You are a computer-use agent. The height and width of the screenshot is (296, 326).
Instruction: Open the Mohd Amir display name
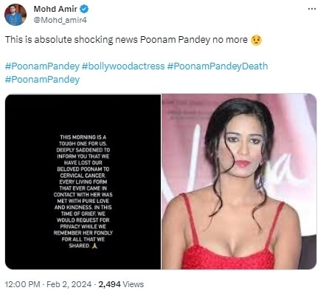click(55, 9)
